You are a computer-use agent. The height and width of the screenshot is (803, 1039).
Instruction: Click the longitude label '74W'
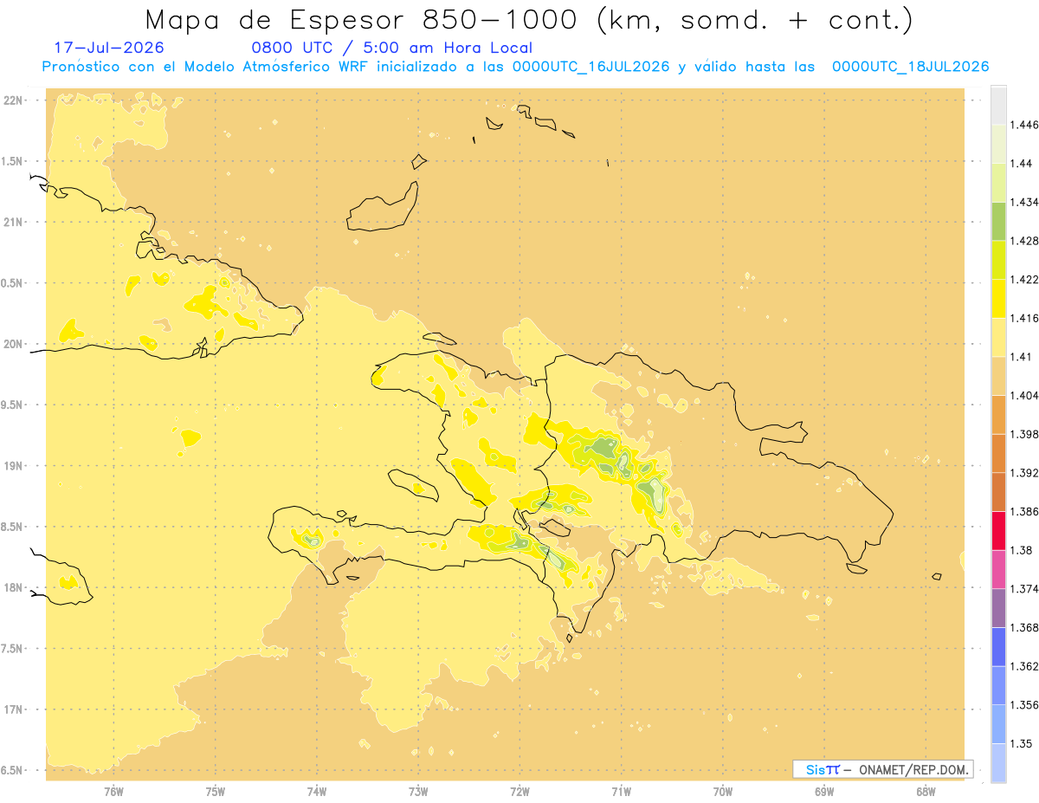click(317, 791)
